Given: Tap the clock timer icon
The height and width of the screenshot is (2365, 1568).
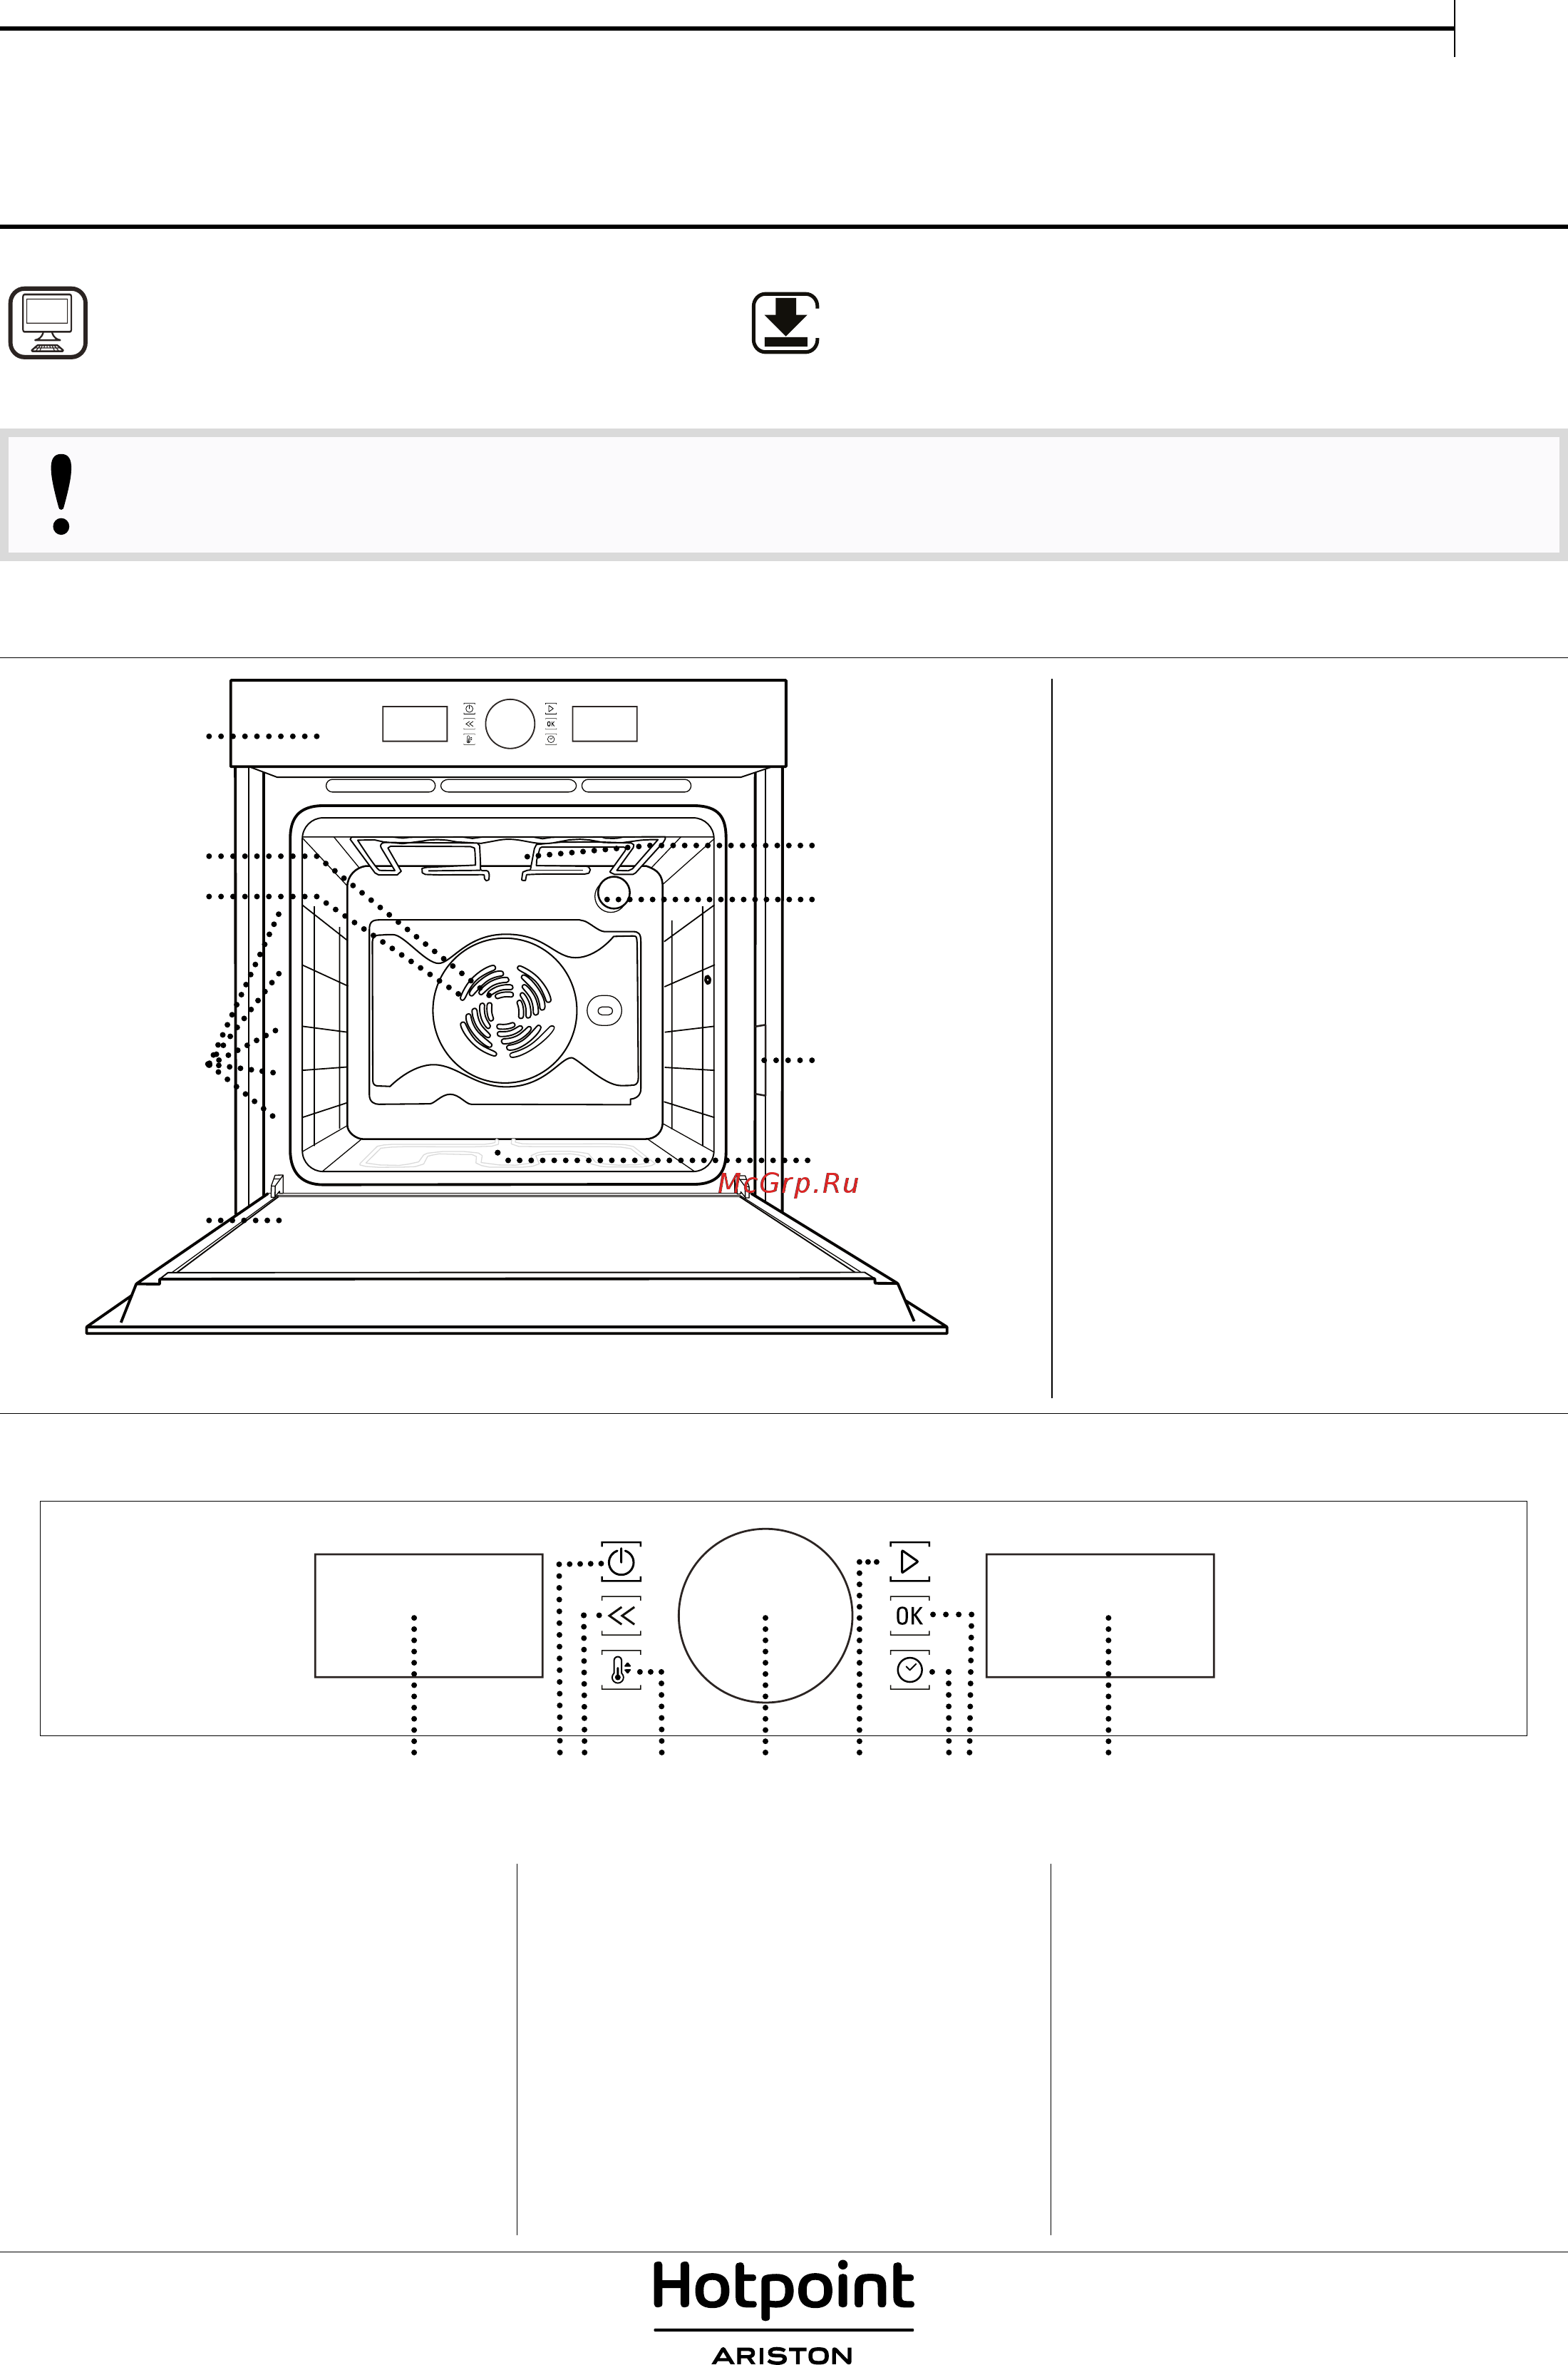Looking at the screenshot, I should pos(909,1670).
